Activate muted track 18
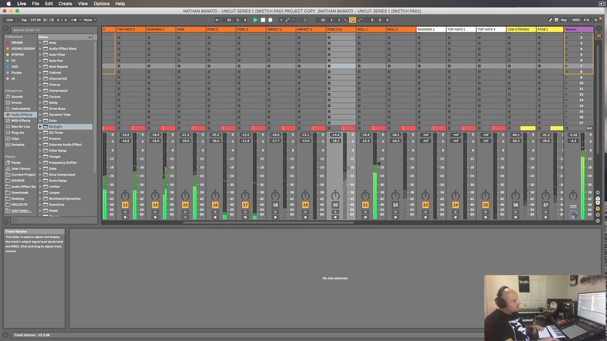 click(275, 205)
